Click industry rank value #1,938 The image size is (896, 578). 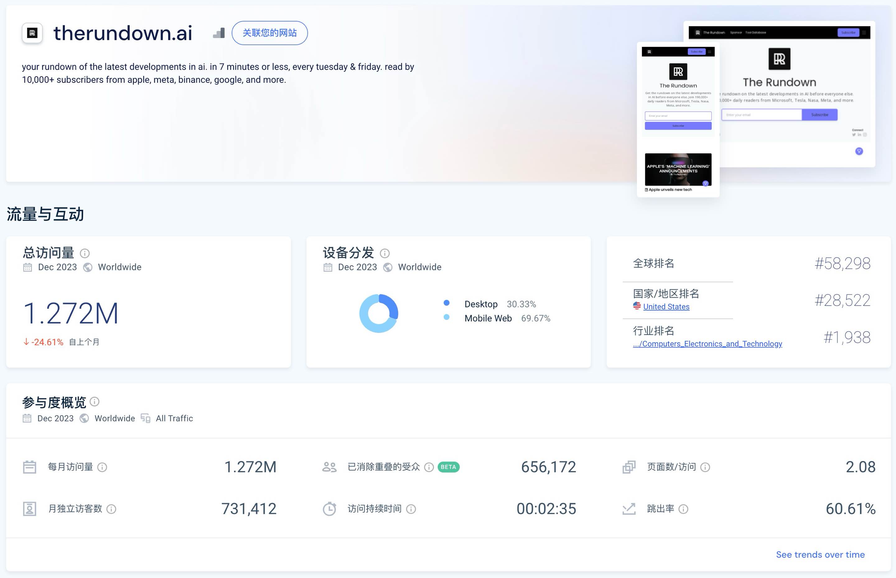click(x=847, y=337)
